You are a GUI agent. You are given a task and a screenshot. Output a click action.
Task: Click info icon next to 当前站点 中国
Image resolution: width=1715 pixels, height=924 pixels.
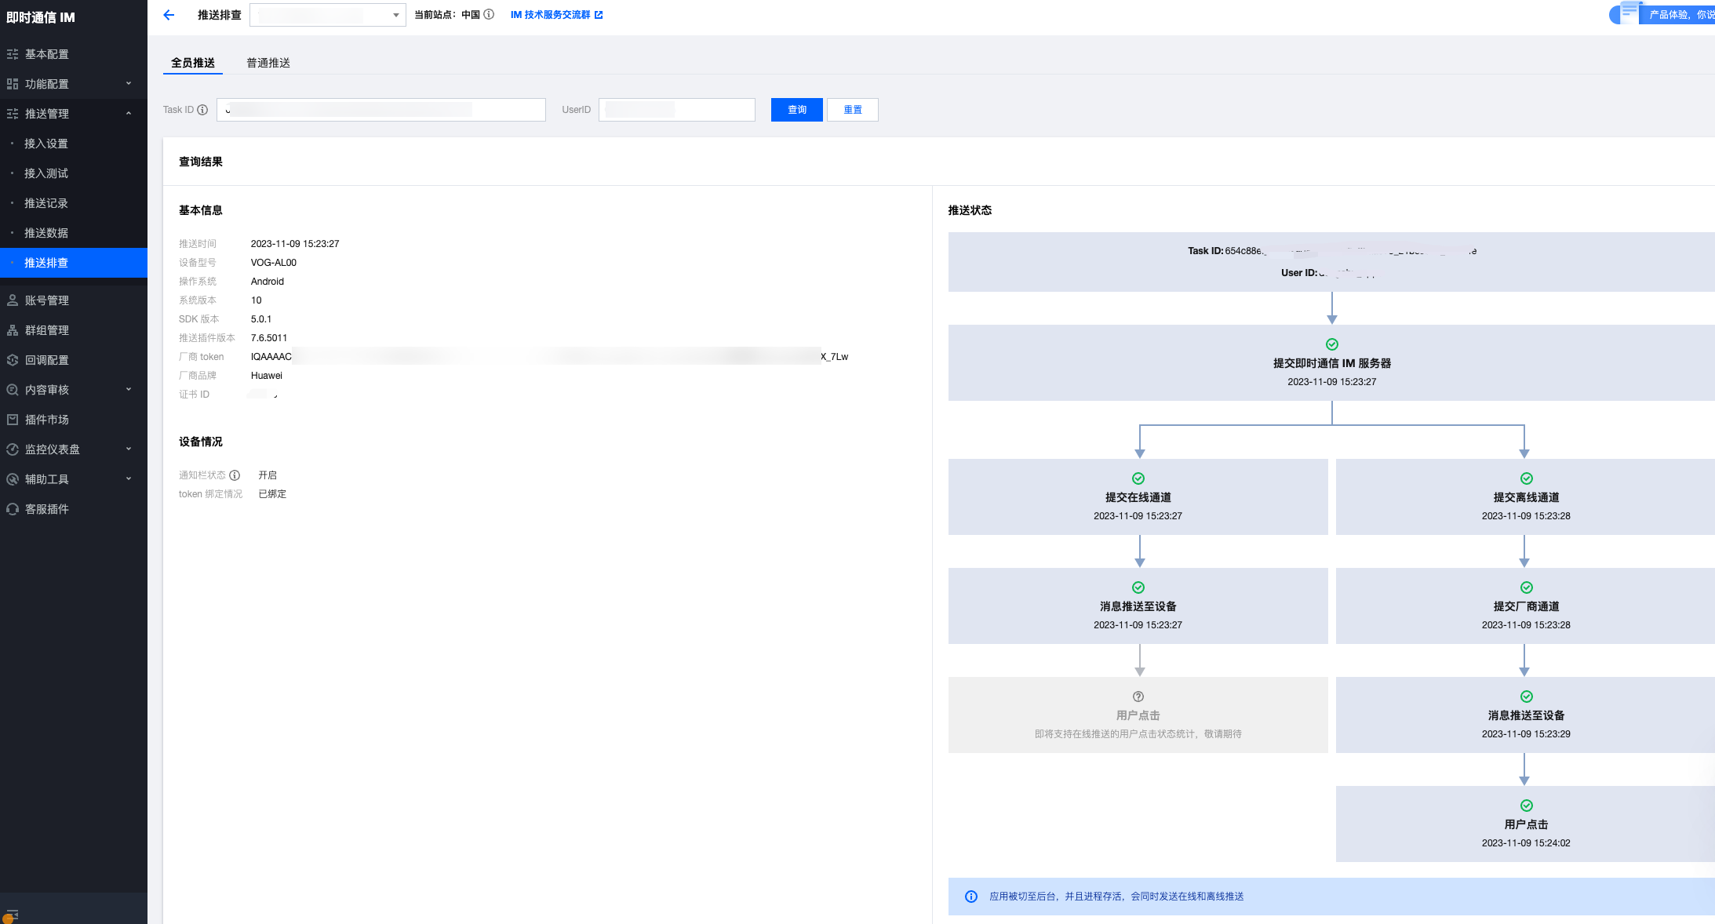click(x=489, y=14)
